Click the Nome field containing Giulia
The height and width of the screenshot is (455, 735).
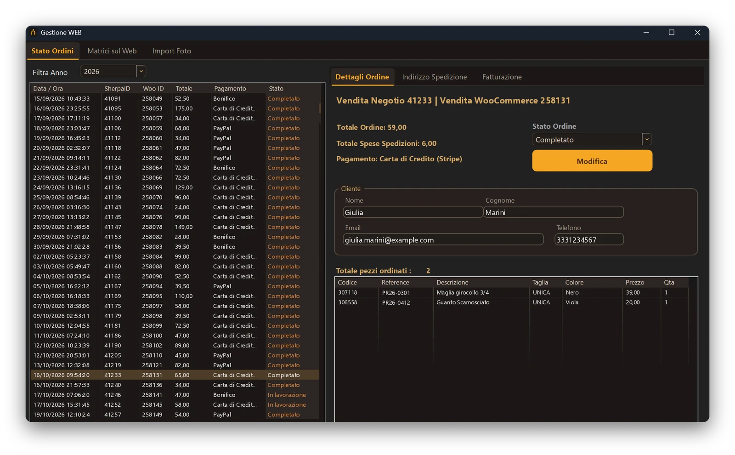click(413, 212)
